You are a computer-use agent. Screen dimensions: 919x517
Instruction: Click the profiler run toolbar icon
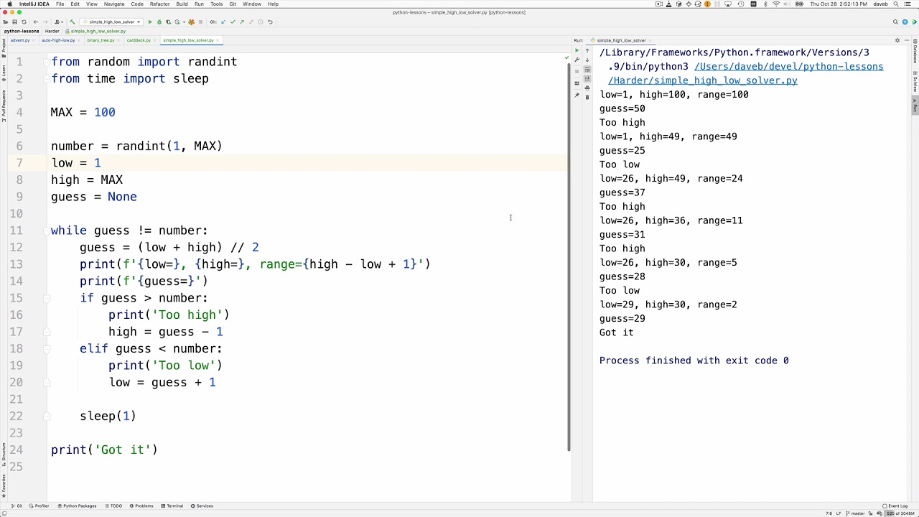(x=177, y=22)
